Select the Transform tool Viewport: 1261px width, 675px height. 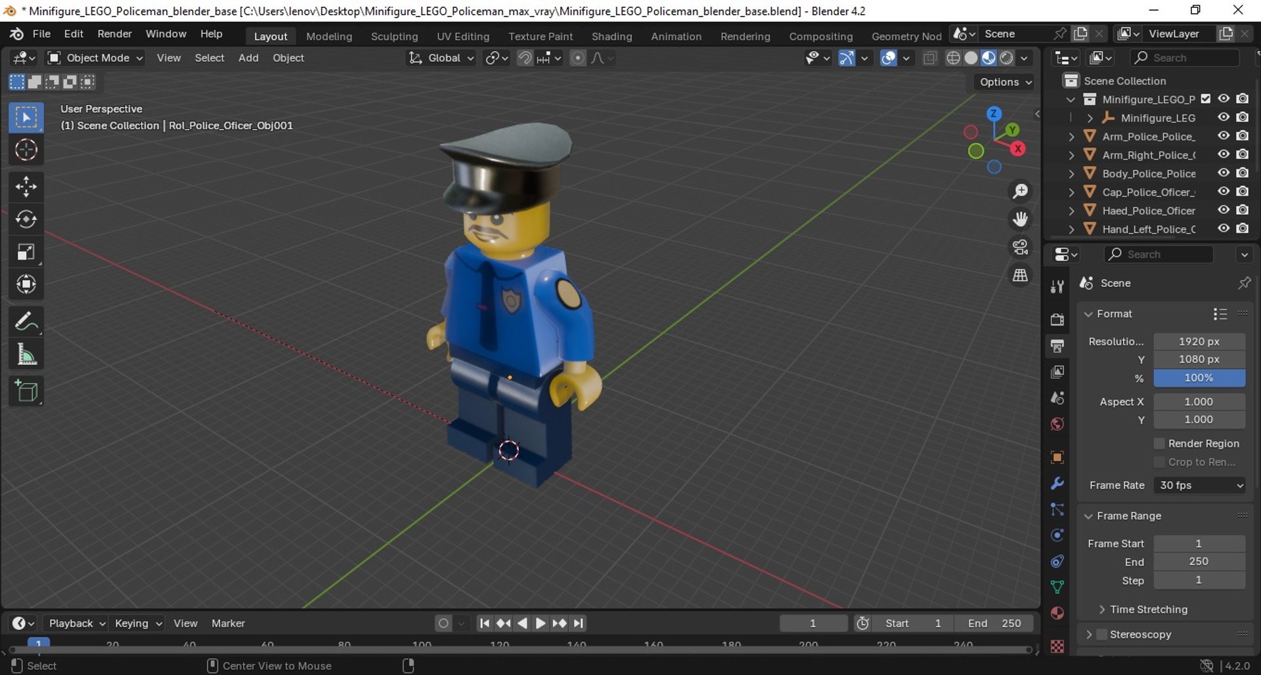coord(26,284)
